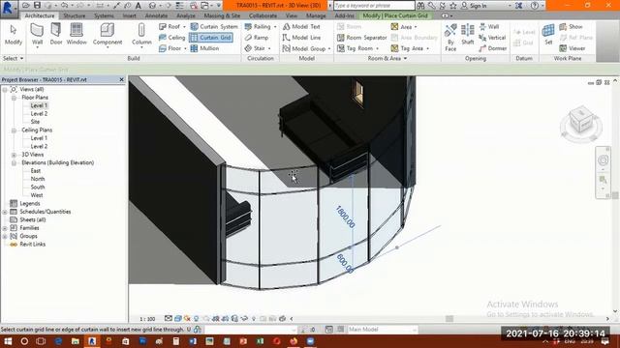
Task: Activate the Mullion tool
Action: click(204, 48)
